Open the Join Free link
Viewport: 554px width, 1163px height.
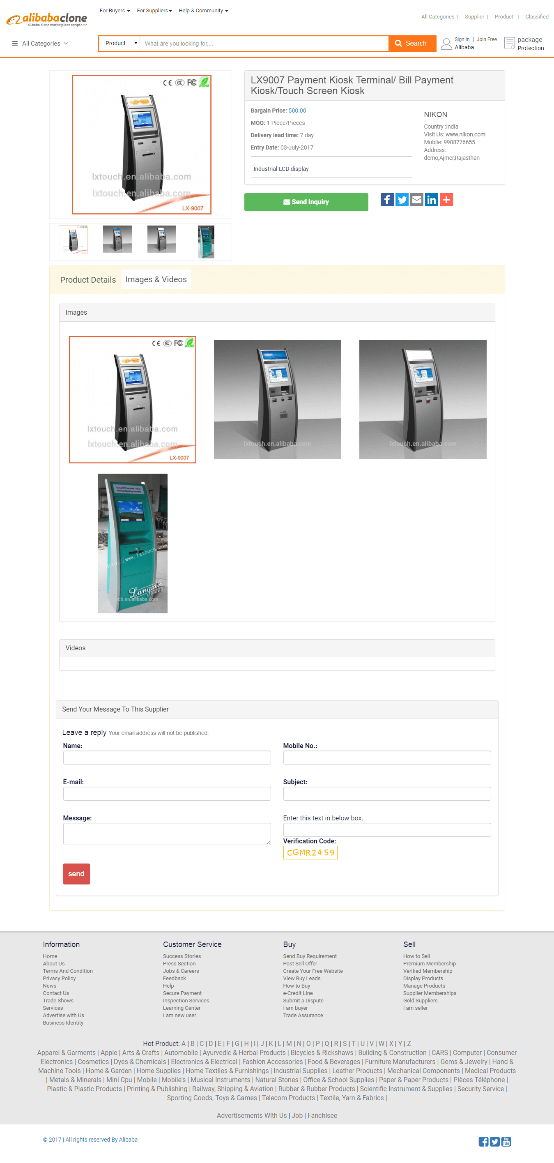click(486, 39)
